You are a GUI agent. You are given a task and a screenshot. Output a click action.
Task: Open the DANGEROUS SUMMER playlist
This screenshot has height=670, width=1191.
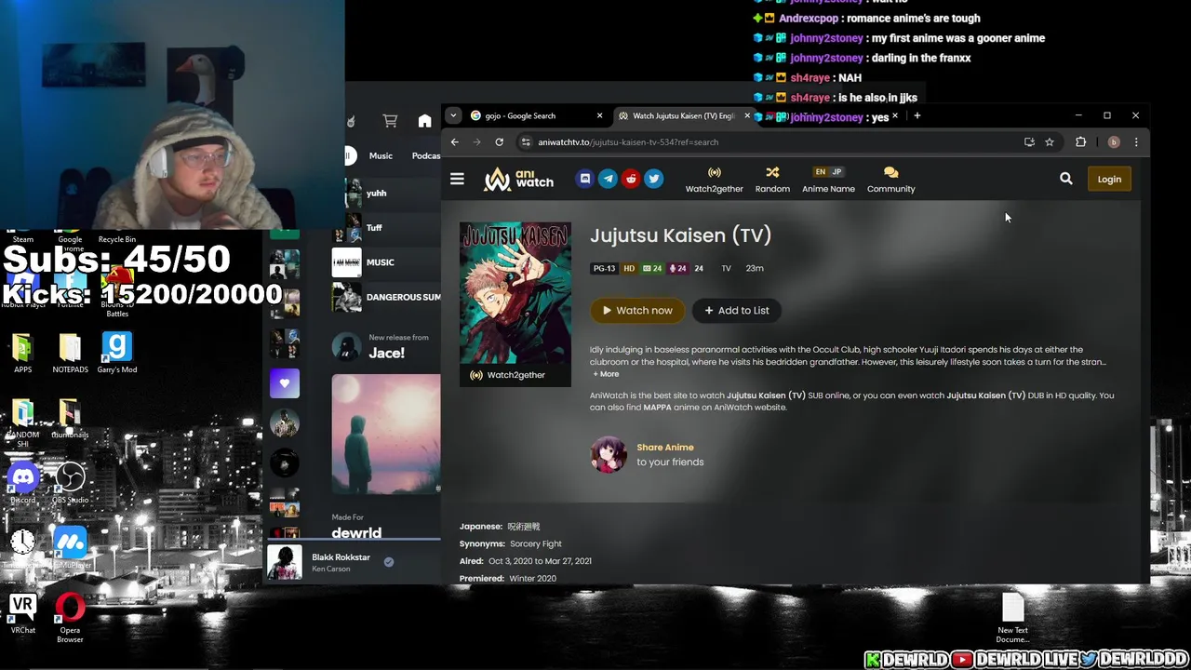[386, 298]
